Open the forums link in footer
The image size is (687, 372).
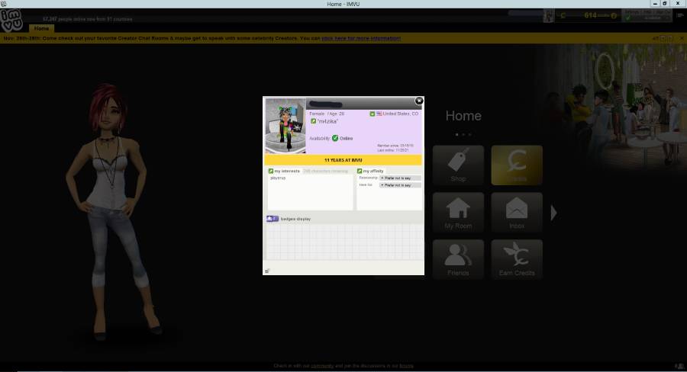[406, 366]
